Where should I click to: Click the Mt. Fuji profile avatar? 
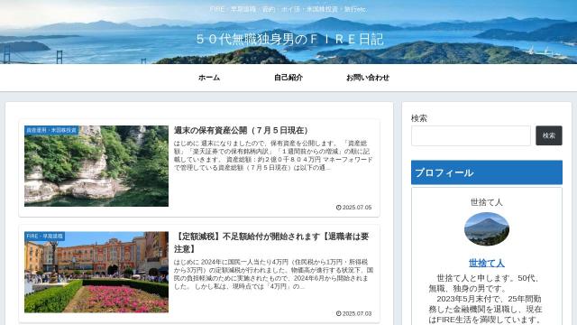(x=487, y=228)
